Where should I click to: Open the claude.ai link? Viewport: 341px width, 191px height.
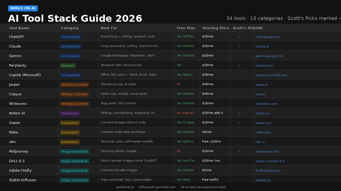262,46
